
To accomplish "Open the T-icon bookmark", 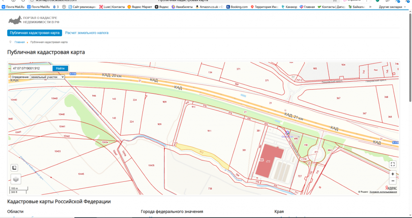I will pos(64,7).
